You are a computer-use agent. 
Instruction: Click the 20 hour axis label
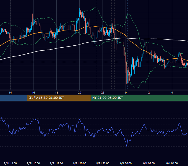click(80, 93)
